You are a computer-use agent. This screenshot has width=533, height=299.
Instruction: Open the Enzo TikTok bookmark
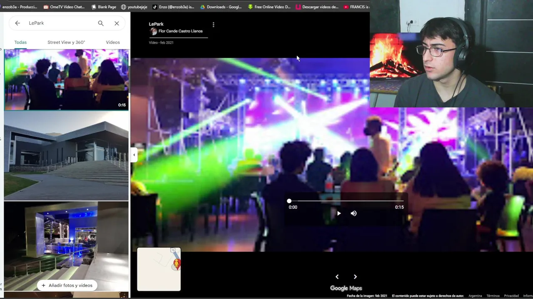pyautogui.click(x=173, y=7)
